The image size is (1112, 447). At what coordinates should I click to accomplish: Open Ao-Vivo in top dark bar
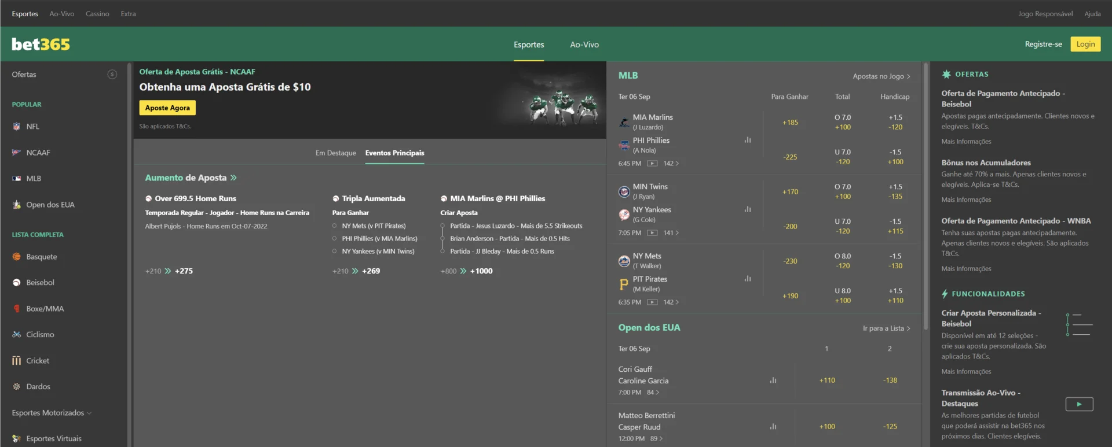(61, 14)
